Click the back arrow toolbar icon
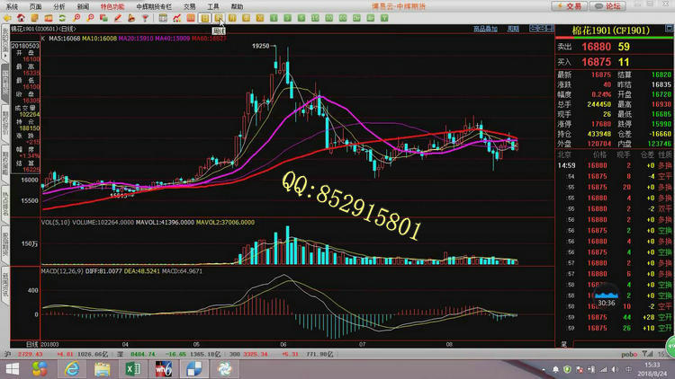Image resolution: width=675 pixels, height=379 pixels. tap(7, 17)
